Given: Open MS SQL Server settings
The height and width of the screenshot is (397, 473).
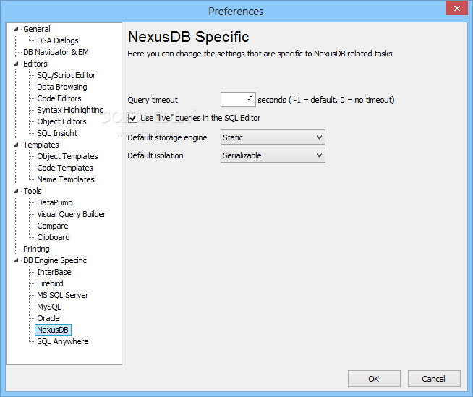Looking at the screenshot, I should click(x=63, y=295).
